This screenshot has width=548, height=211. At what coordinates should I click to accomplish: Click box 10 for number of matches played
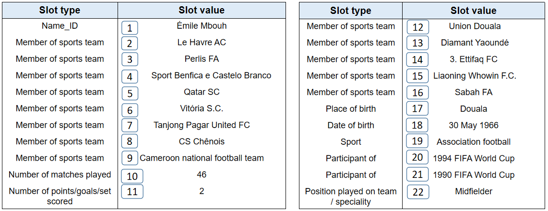tap(132, 176)
